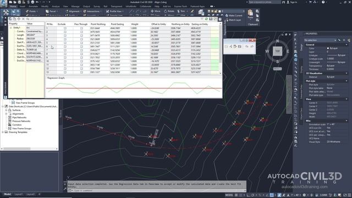Collapse the General section in Properties
This screenshot has width=352, height=198.
tap(346, 45)
